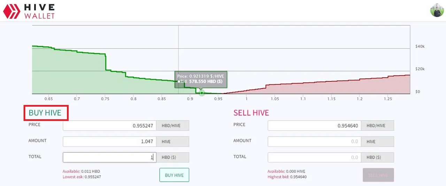This screenshot has height=186, width=446.
Task: Click the chart price tooltip box
Action: (201, 79)
